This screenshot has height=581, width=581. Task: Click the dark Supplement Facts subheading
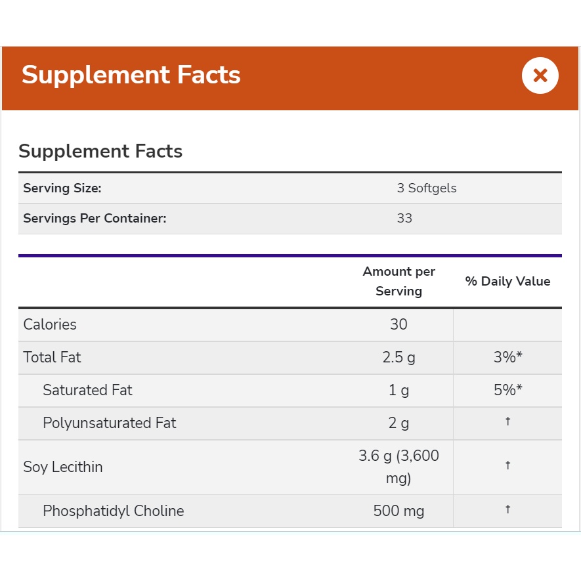coord(100,151)
